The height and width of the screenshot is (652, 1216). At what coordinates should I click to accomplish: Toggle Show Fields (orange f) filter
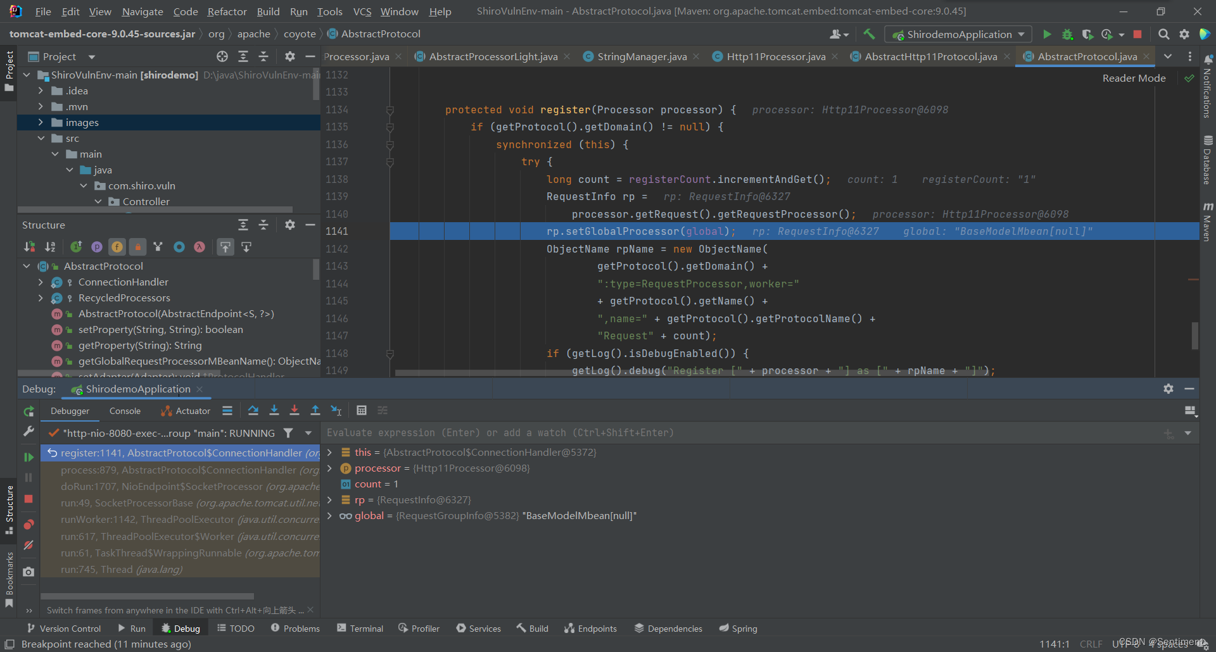click(x=117, y=247)
